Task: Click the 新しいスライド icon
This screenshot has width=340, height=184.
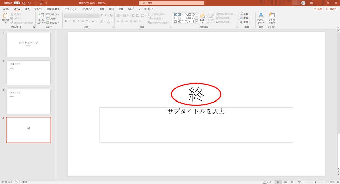Action: point(41,15)
